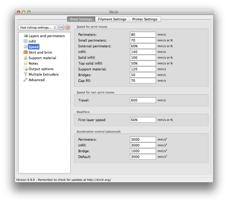Open the Print Settings tab
The width and height of the screenshot is (228, 203).
pyautogui.click(x=81, y=19)
